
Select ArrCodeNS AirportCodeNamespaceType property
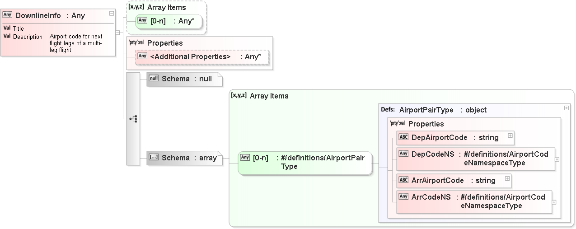click(x=474, y=202)
